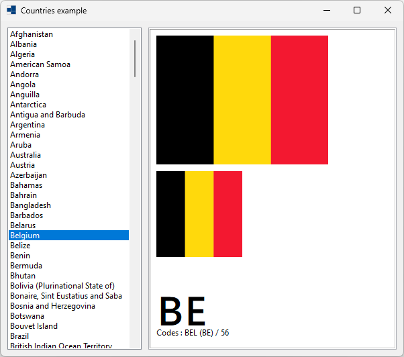Select Bangladesh from the list
The width and height of the screenshot is (404, 357).
coord(30,205)
